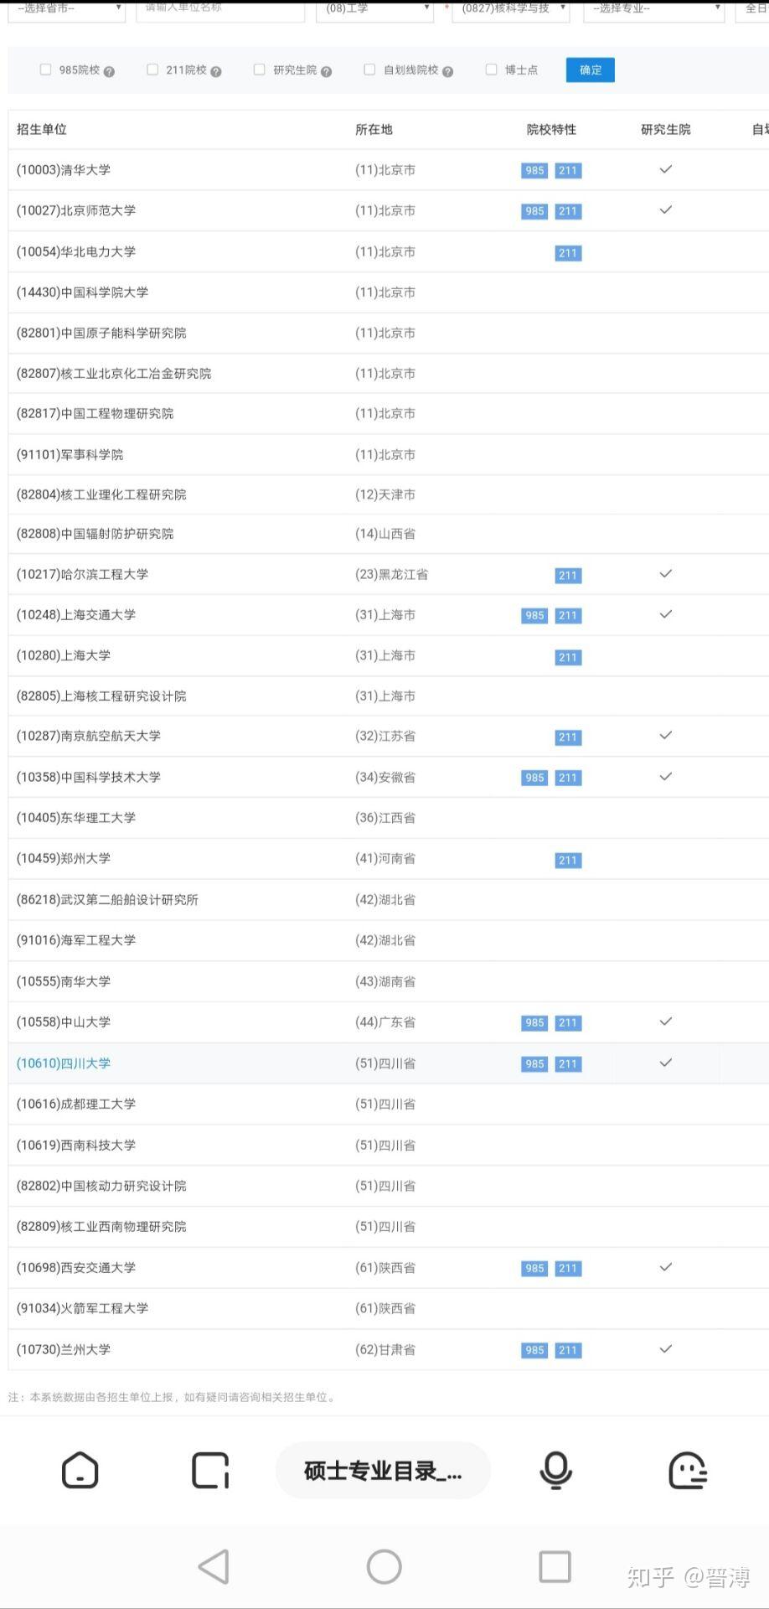Click the 院校特性 column header
The width and height of the screenshot is (769, 1609).
[x=551, y=130]
